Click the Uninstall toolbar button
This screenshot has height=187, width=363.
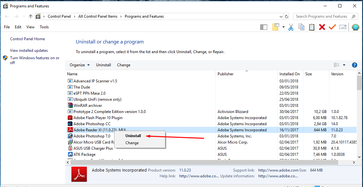(103, 65)
